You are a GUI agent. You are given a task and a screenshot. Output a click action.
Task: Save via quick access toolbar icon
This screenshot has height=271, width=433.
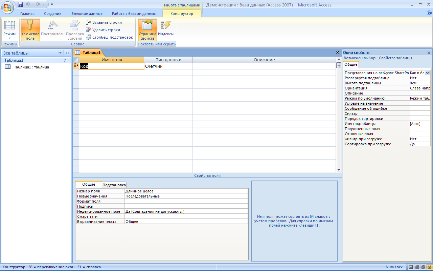(x=20, y=5)
